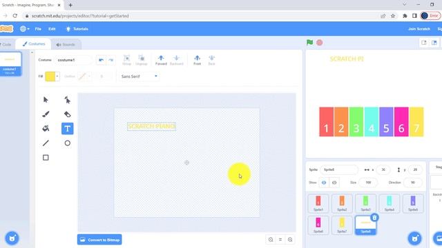Select Sprite6 in the sprite list
The width and height of the screenshot is (442, 248).
318,225
